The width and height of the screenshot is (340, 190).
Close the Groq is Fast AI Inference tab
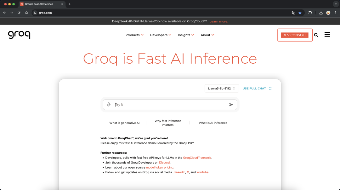point(62,4)
